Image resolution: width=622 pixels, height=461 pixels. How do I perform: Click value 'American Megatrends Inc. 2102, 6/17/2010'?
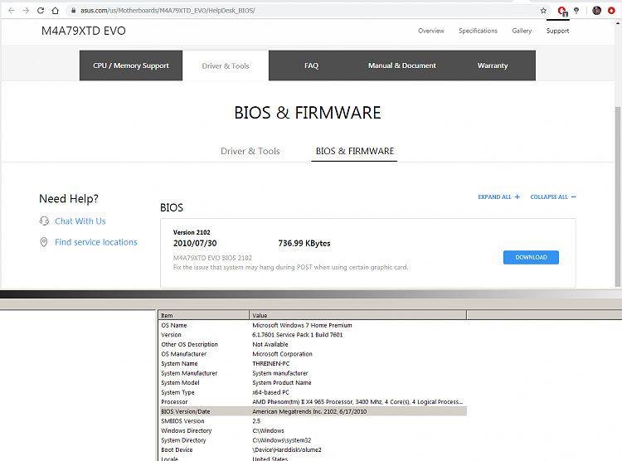pos(309,411)
